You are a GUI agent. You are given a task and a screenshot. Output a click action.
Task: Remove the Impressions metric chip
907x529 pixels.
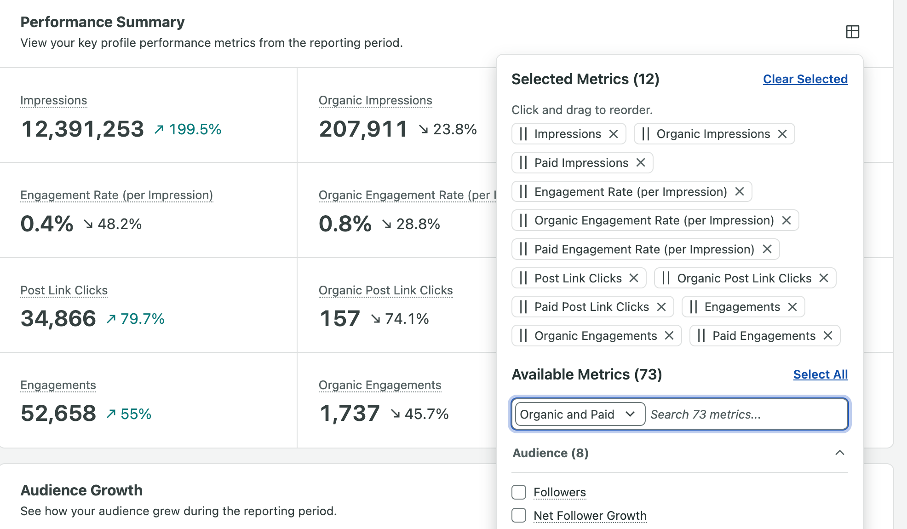[x=614, y=134]
